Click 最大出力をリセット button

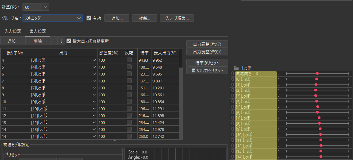click(x=207, y=71)
